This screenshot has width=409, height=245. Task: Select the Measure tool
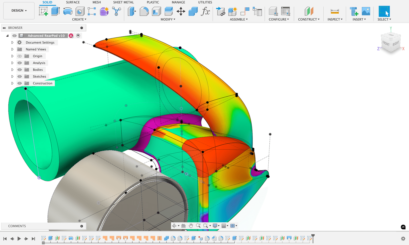coord(335,11)
